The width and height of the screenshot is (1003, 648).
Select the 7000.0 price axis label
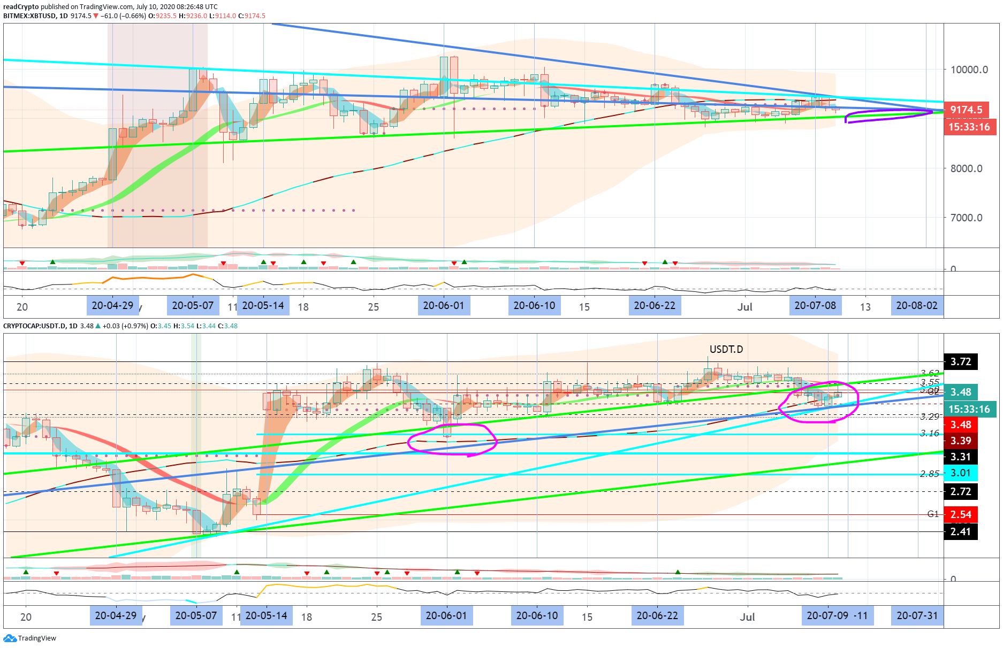click(967, 218)
